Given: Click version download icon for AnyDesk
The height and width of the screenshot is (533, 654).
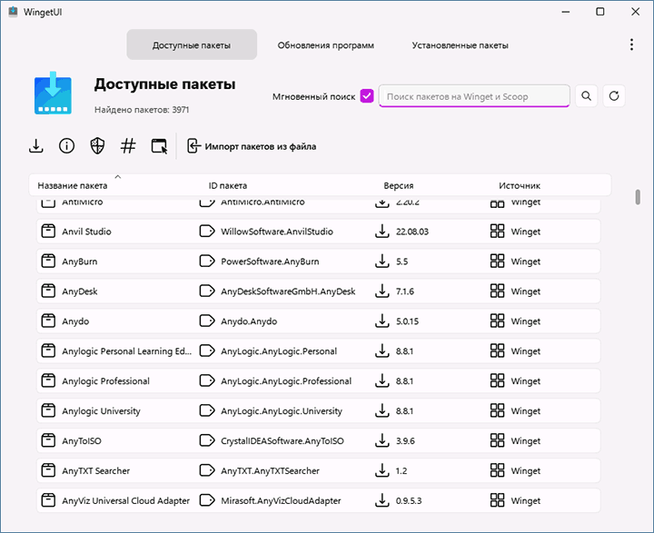Looking at the screenshot, I should [381, 291].
